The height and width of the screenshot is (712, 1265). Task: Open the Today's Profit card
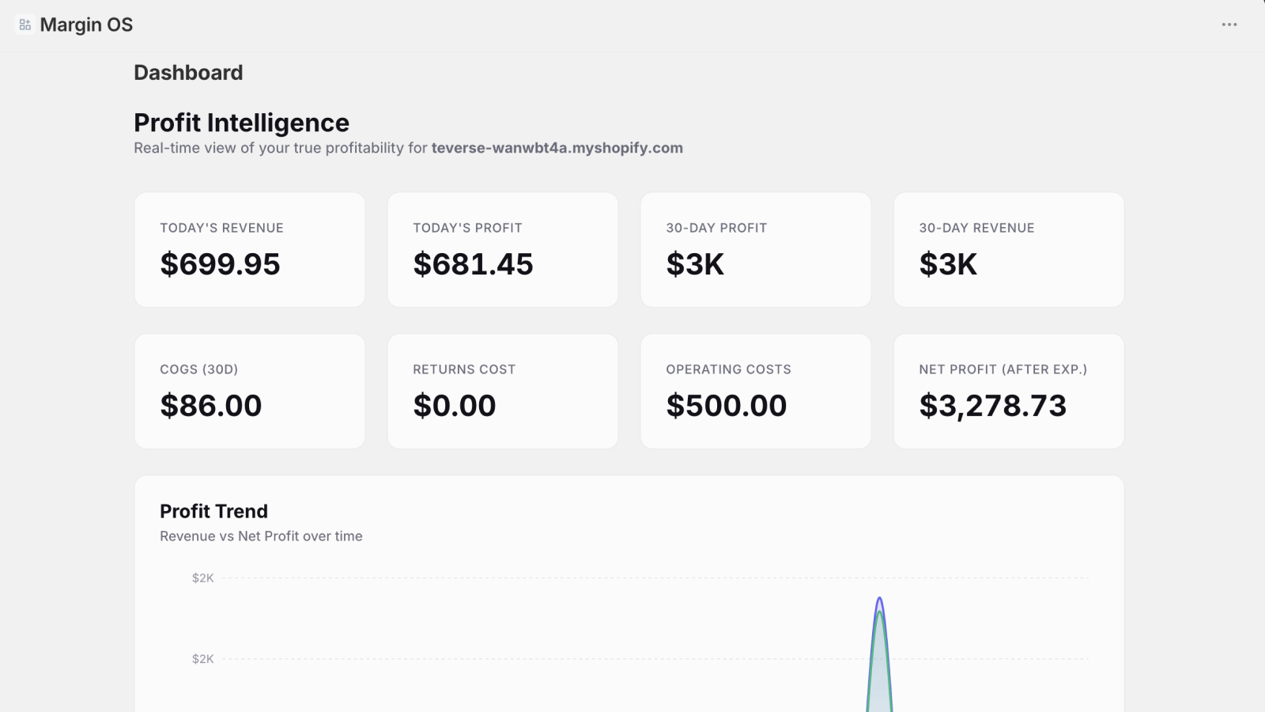pyautogui.click(x=503, y=250)
